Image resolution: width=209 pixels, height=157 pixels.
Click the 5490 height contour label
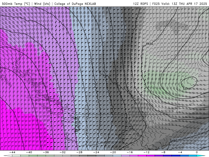coord(174,141)
